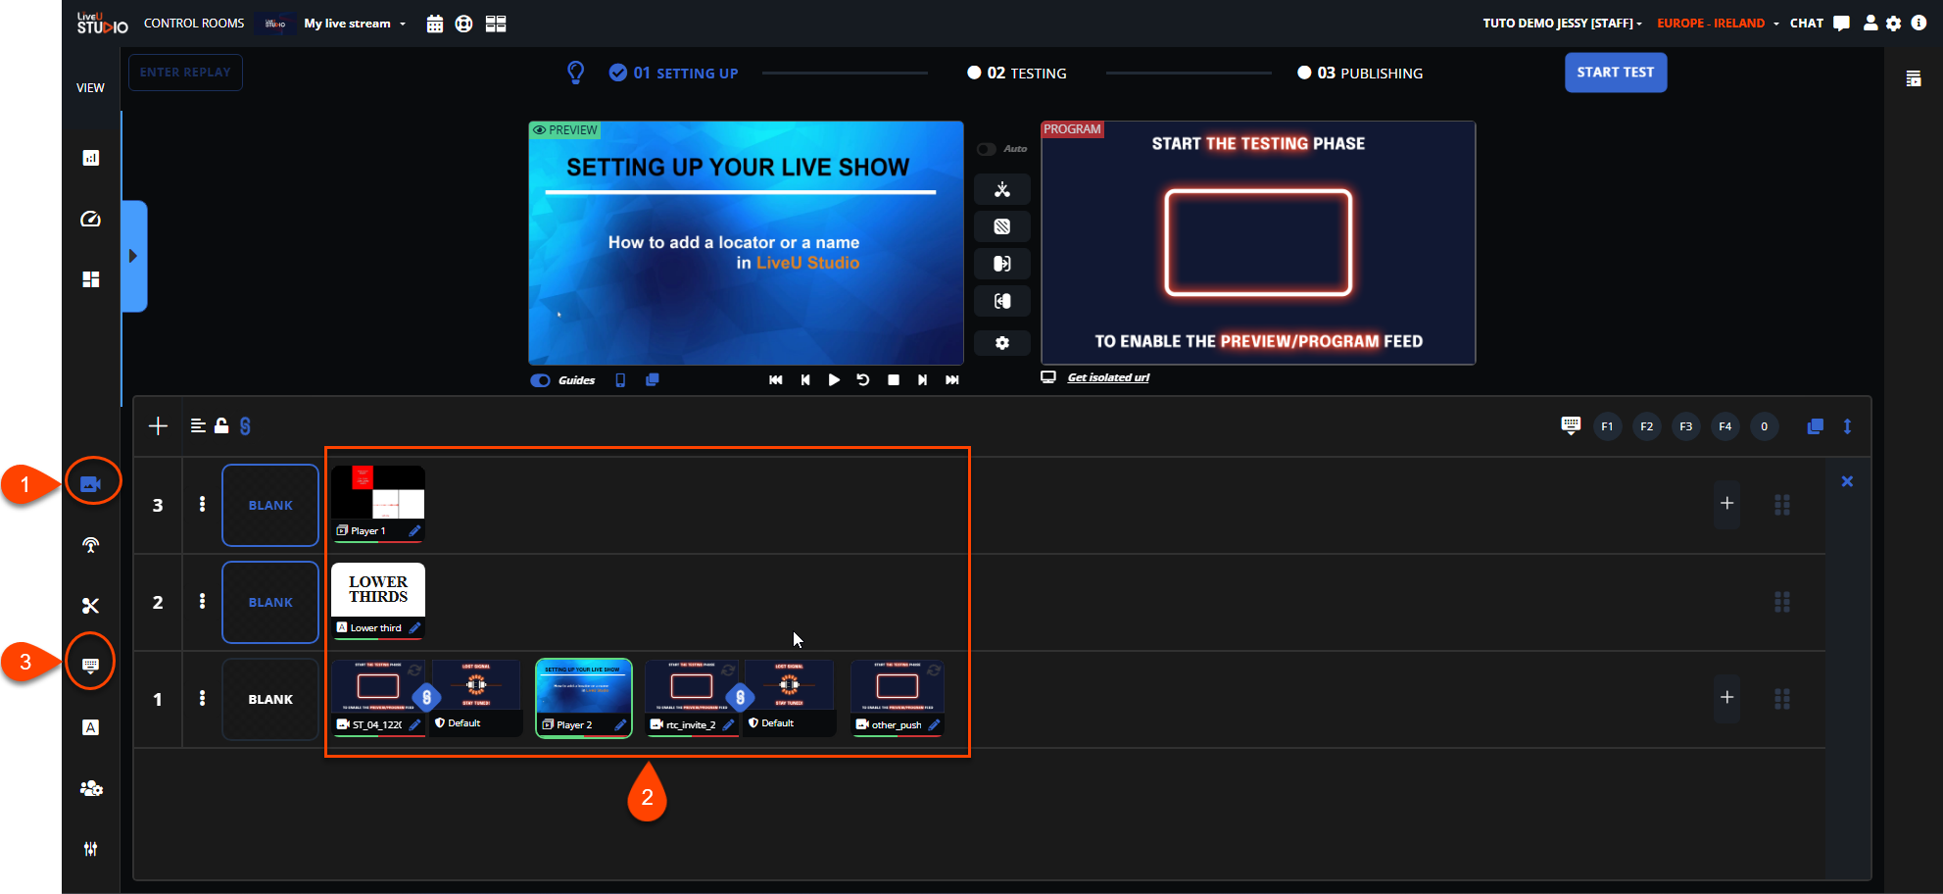The width and height of the screenshot is (1943, 894).
Task: Open the My live stream dropdown
Action: [x=355, y=24]
